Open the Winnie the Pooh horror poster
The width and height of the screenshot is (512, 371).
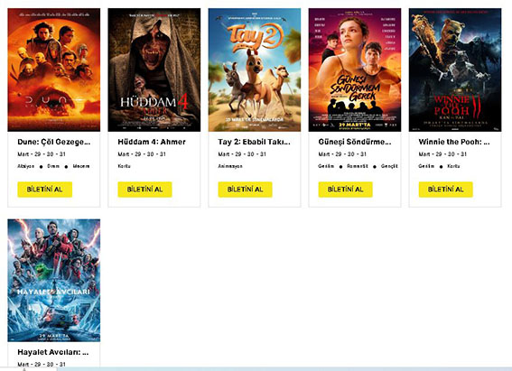(x=455, y=70)
